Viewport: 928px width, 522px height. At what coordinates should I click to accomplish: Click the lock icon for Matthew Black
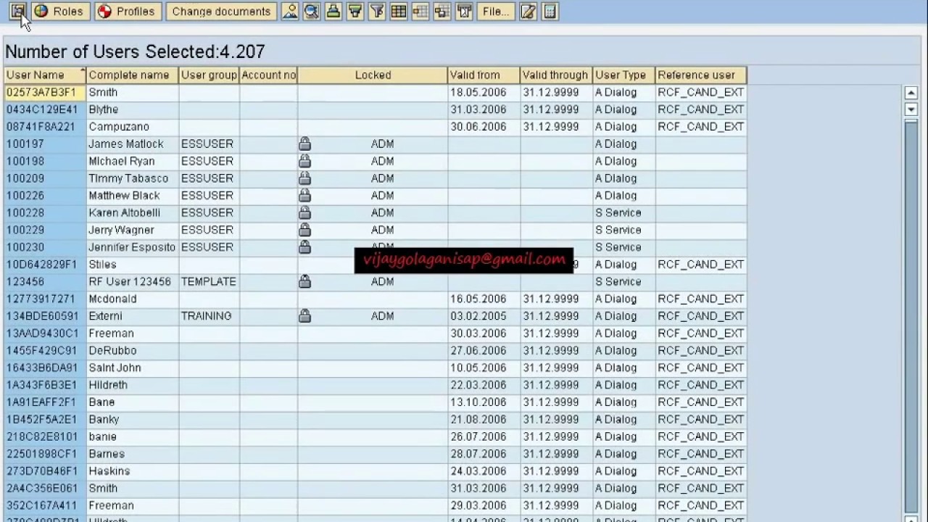pos(304,196)
